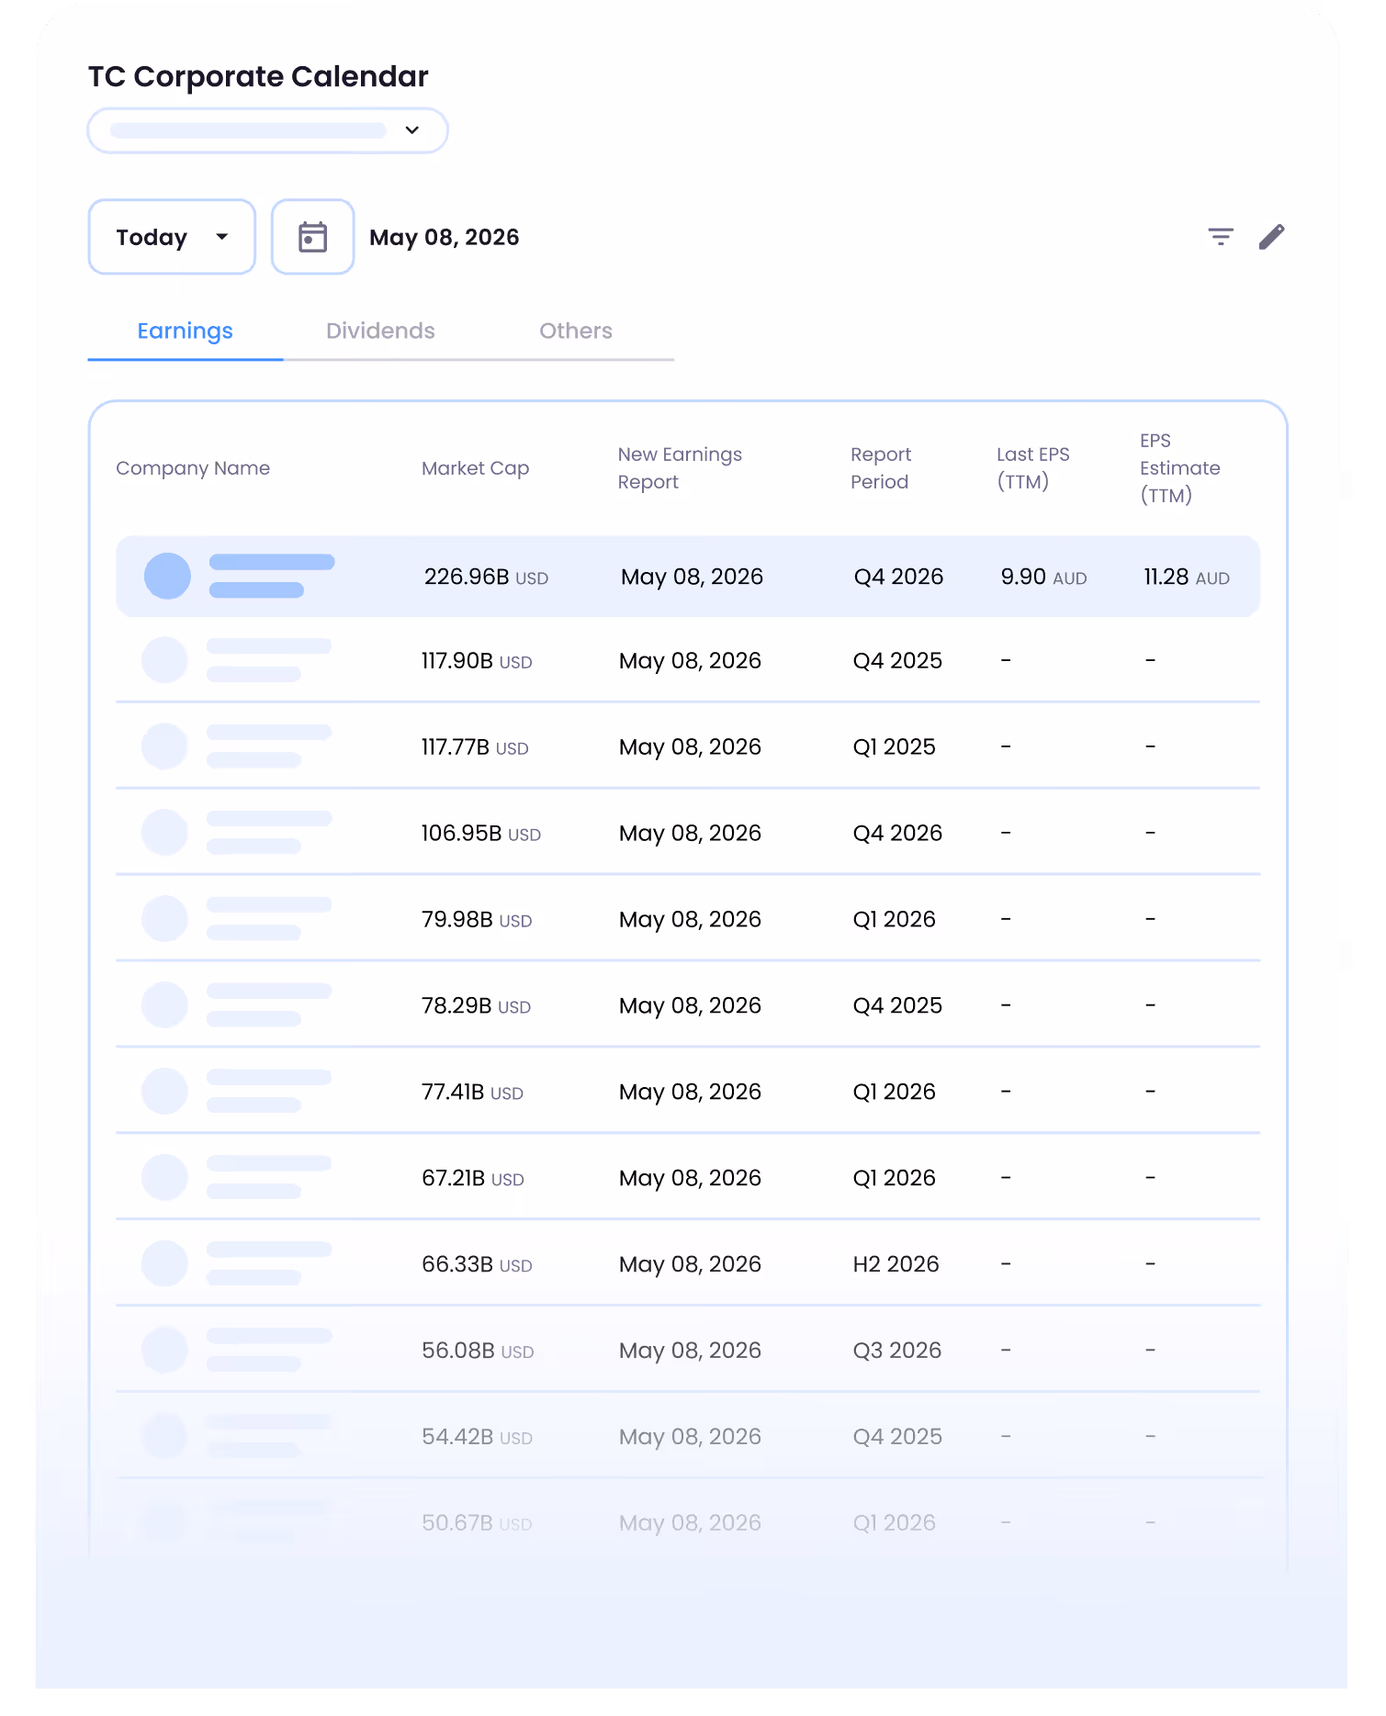
Task: Select Q1 2025 report period cell
Action: point(894,747)
